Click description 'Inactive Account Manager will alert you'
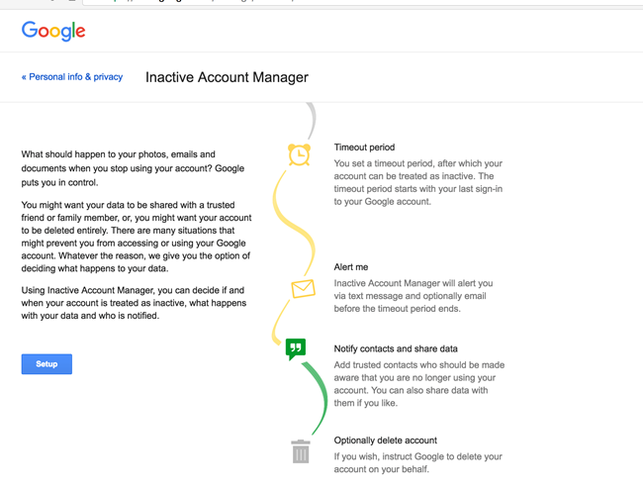The image size is (643, 490). click(413, 296)
